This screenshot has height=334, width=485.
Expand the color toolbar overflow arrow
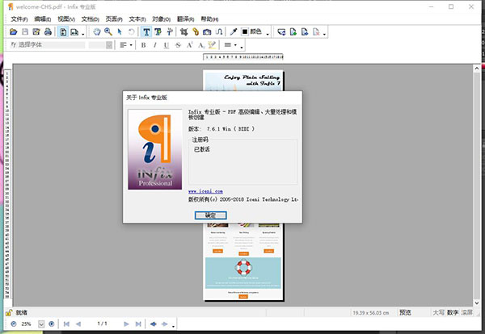[x=268, y=34]
